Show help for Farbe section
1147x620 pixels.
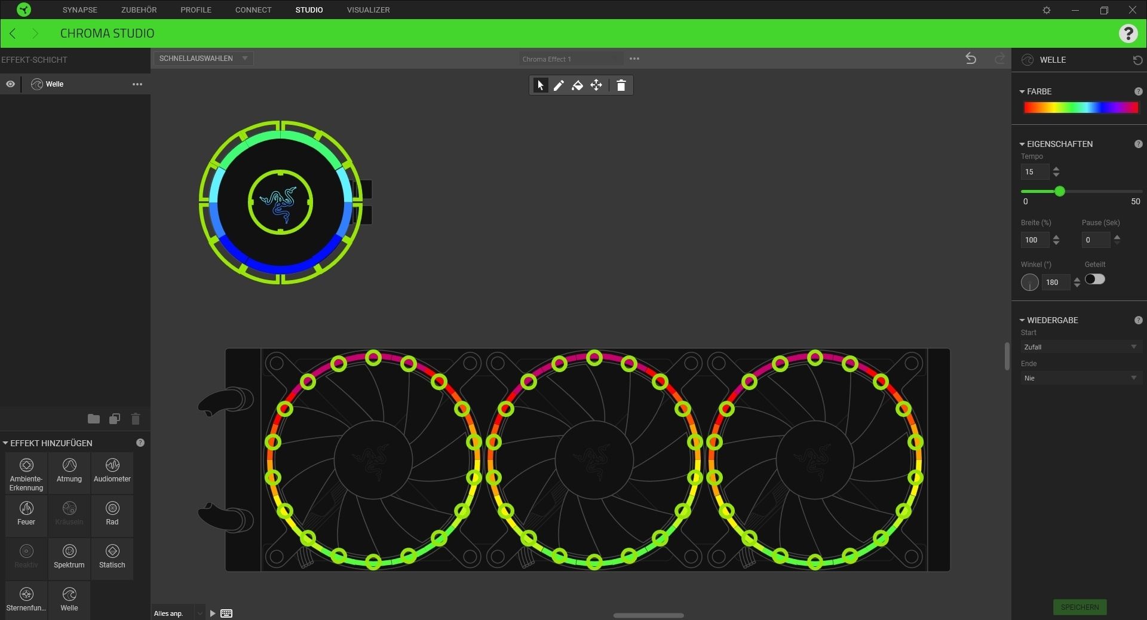coord(1138,91)
